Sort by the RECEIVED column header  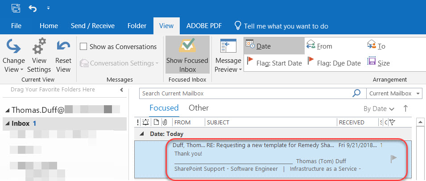(358, 123)
